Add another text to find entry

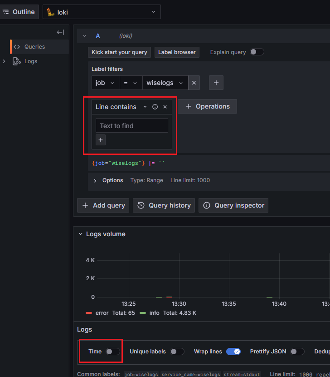(101, 140)
